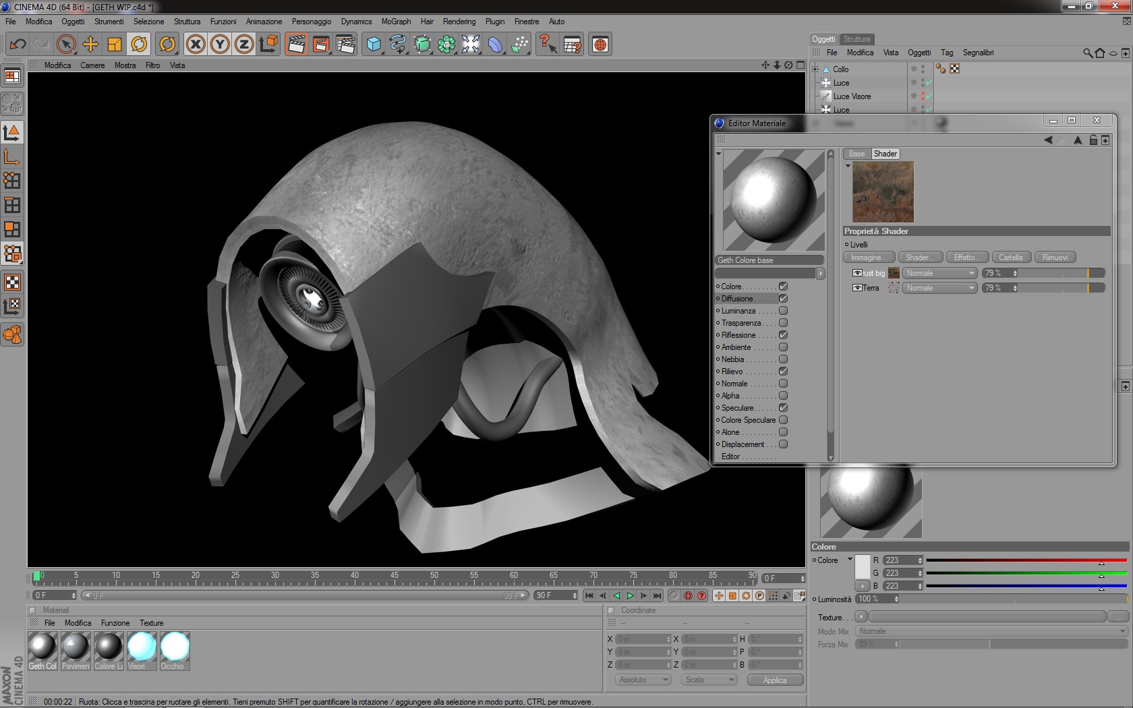This screenshot has height=708, width=1133.
Task: Select the Rotate tool icon
Action: tap(139, 45)
